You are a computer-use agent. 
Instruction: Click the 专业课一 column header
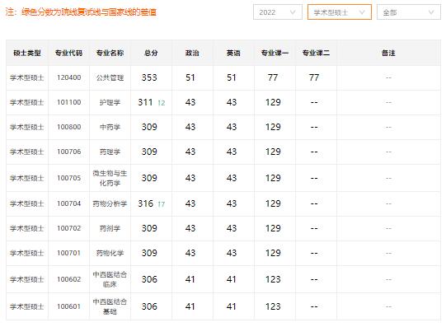(275, 53)
